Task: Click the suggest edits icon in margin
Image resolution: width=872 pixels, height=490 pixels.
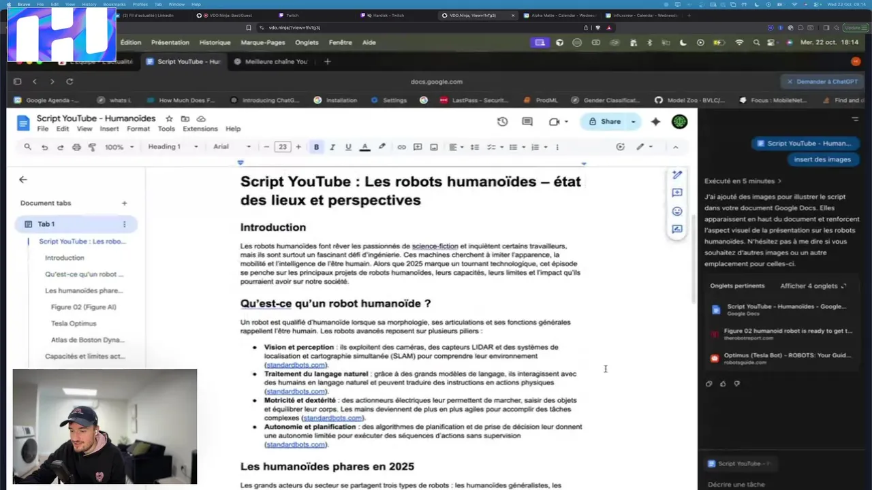Action: [677, 229]
